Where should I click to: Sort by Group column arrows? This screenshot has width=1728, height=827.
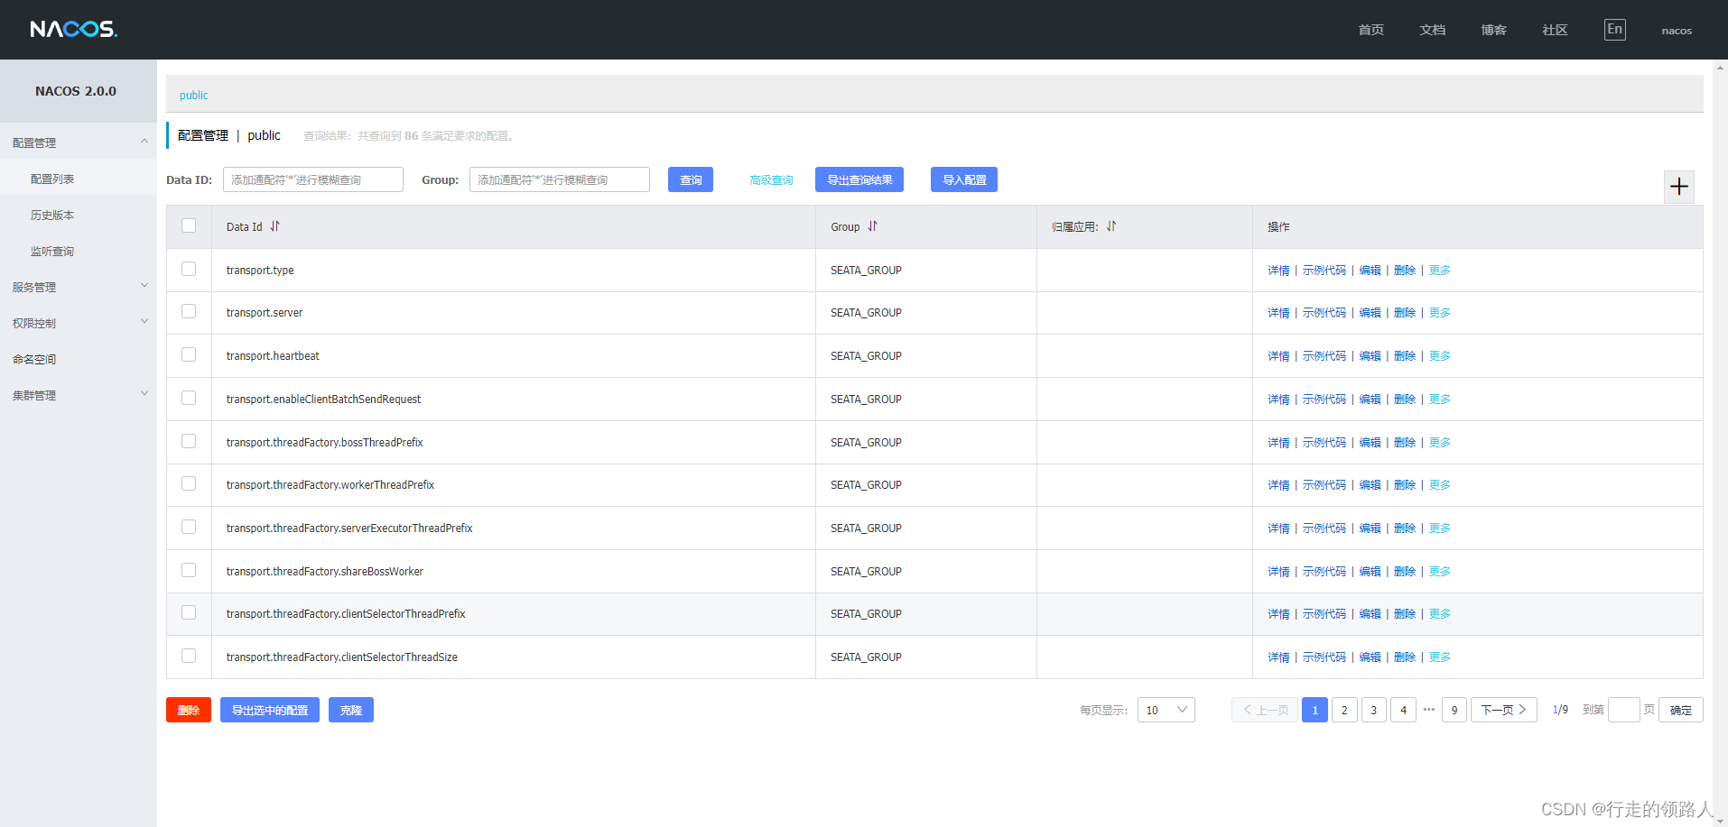point(873,226)
